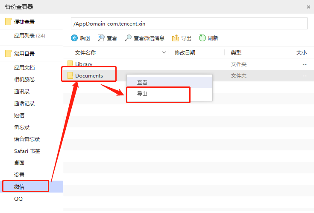Open 应用列表 (24) in sidebar

29,36
